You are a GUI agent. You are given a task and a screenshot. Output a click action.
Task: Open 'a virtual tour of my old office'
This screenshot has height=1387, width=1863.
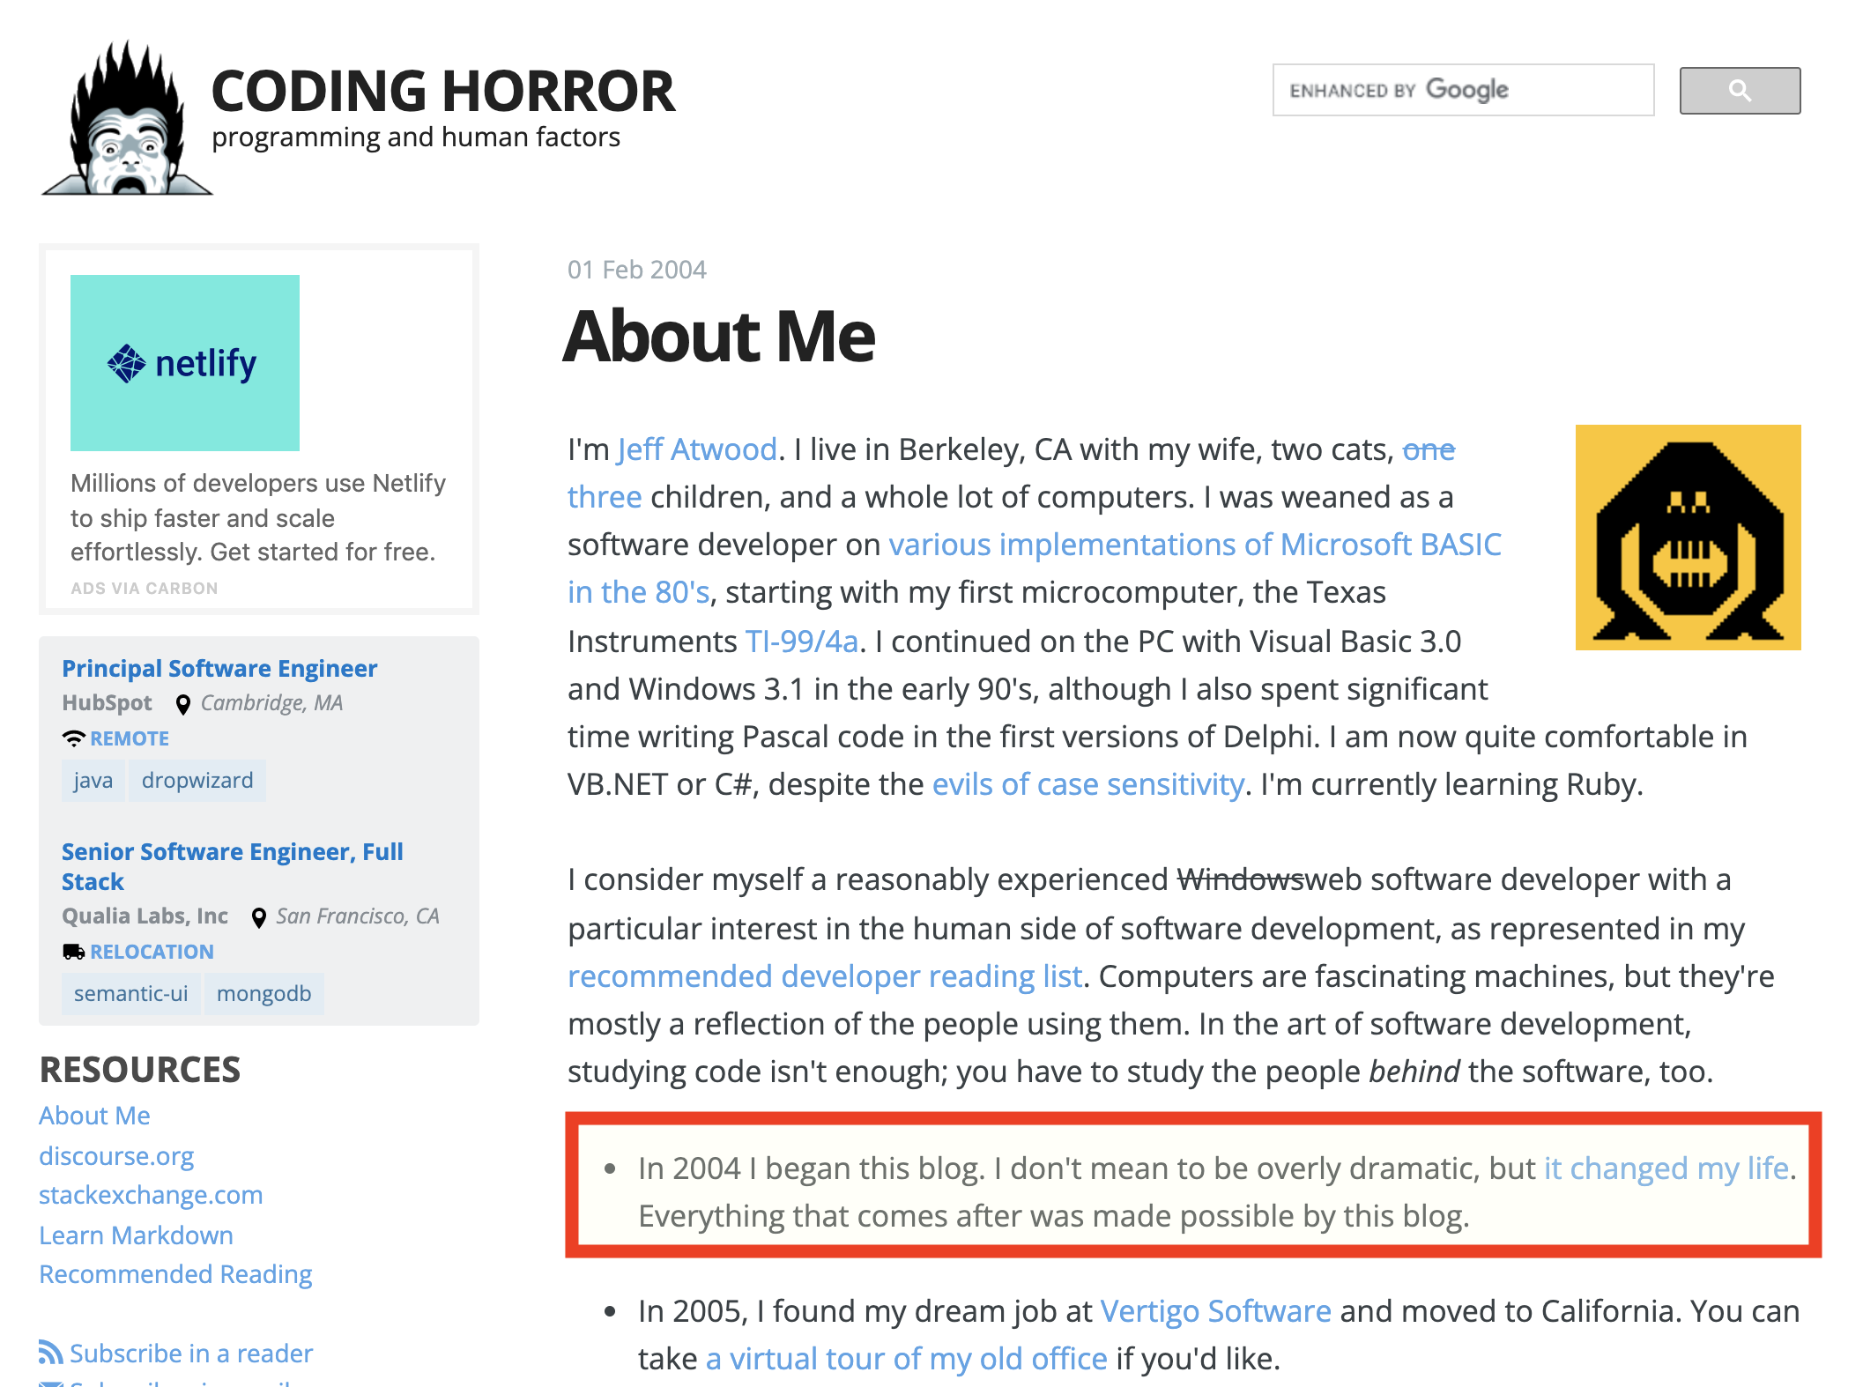[x=907, y=1359]
